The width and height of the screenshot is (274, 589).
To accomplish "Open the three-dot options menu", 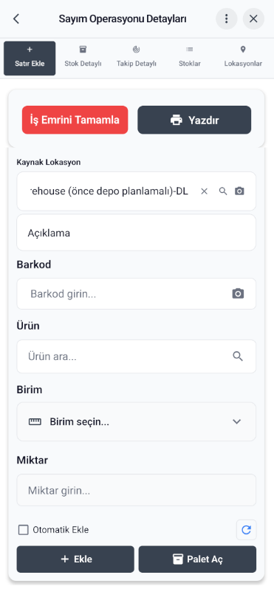I will 226,18.
